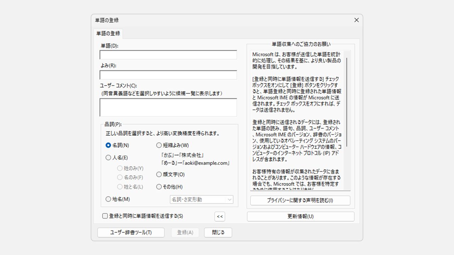This screenshot has width=454, height=255.
Task: Click the 閉じる button
Action: tap(218, 232)
